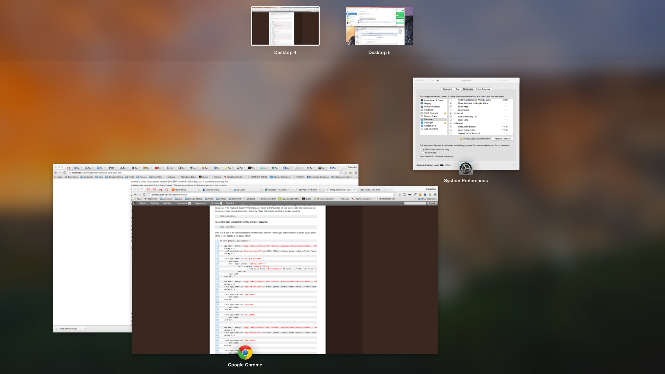Open Chrome hamburger menu in afitnerd.com window

(435, 195)
